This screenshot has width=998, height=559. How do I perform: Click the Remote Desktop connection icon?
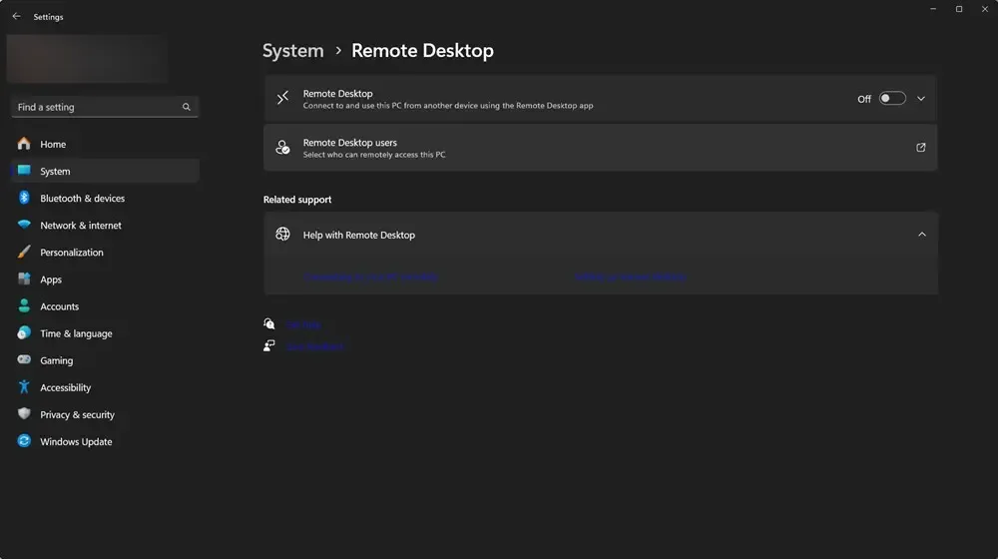pos(282,98)
